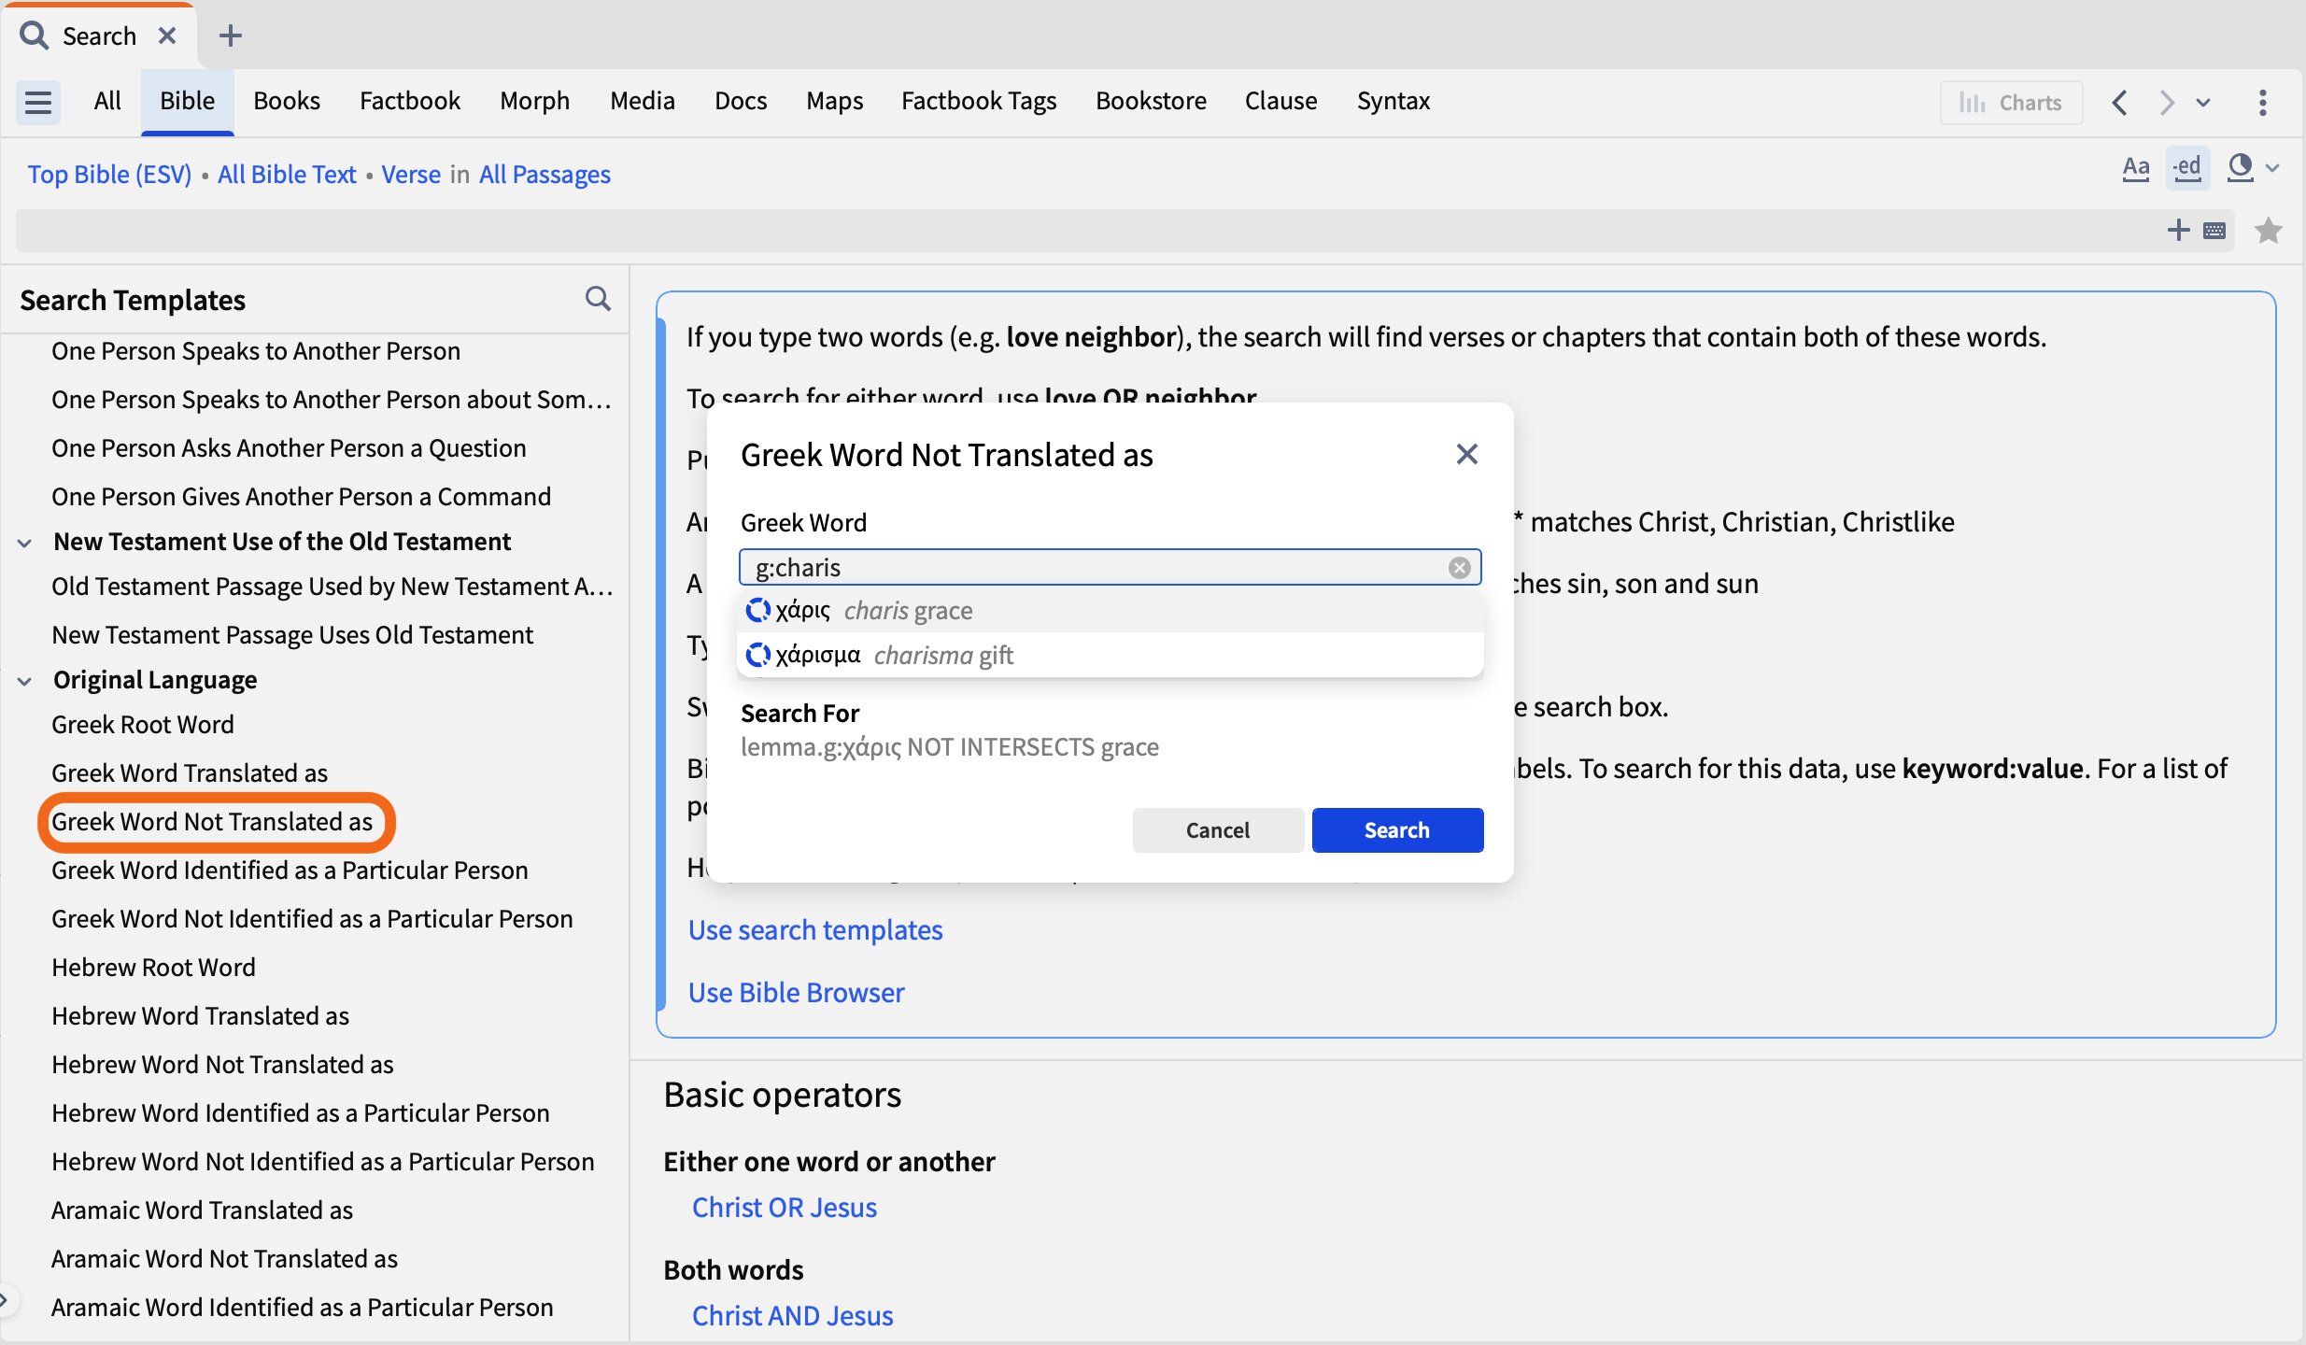Click the Search tab magnifier icon
This screenshot has height=1345, width=2306.
(x=35, y=35)
